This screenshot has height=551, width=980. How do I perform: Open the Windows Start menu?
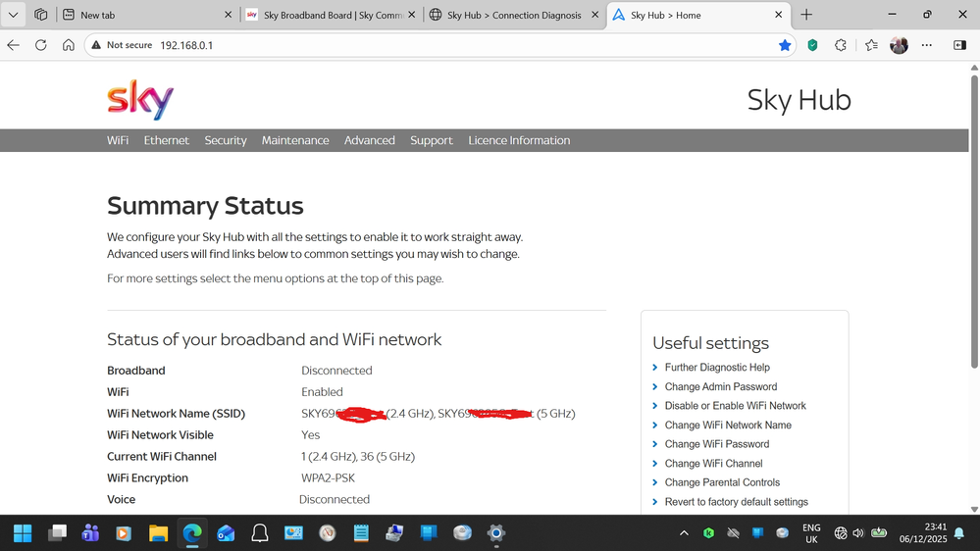coord(23,533)
